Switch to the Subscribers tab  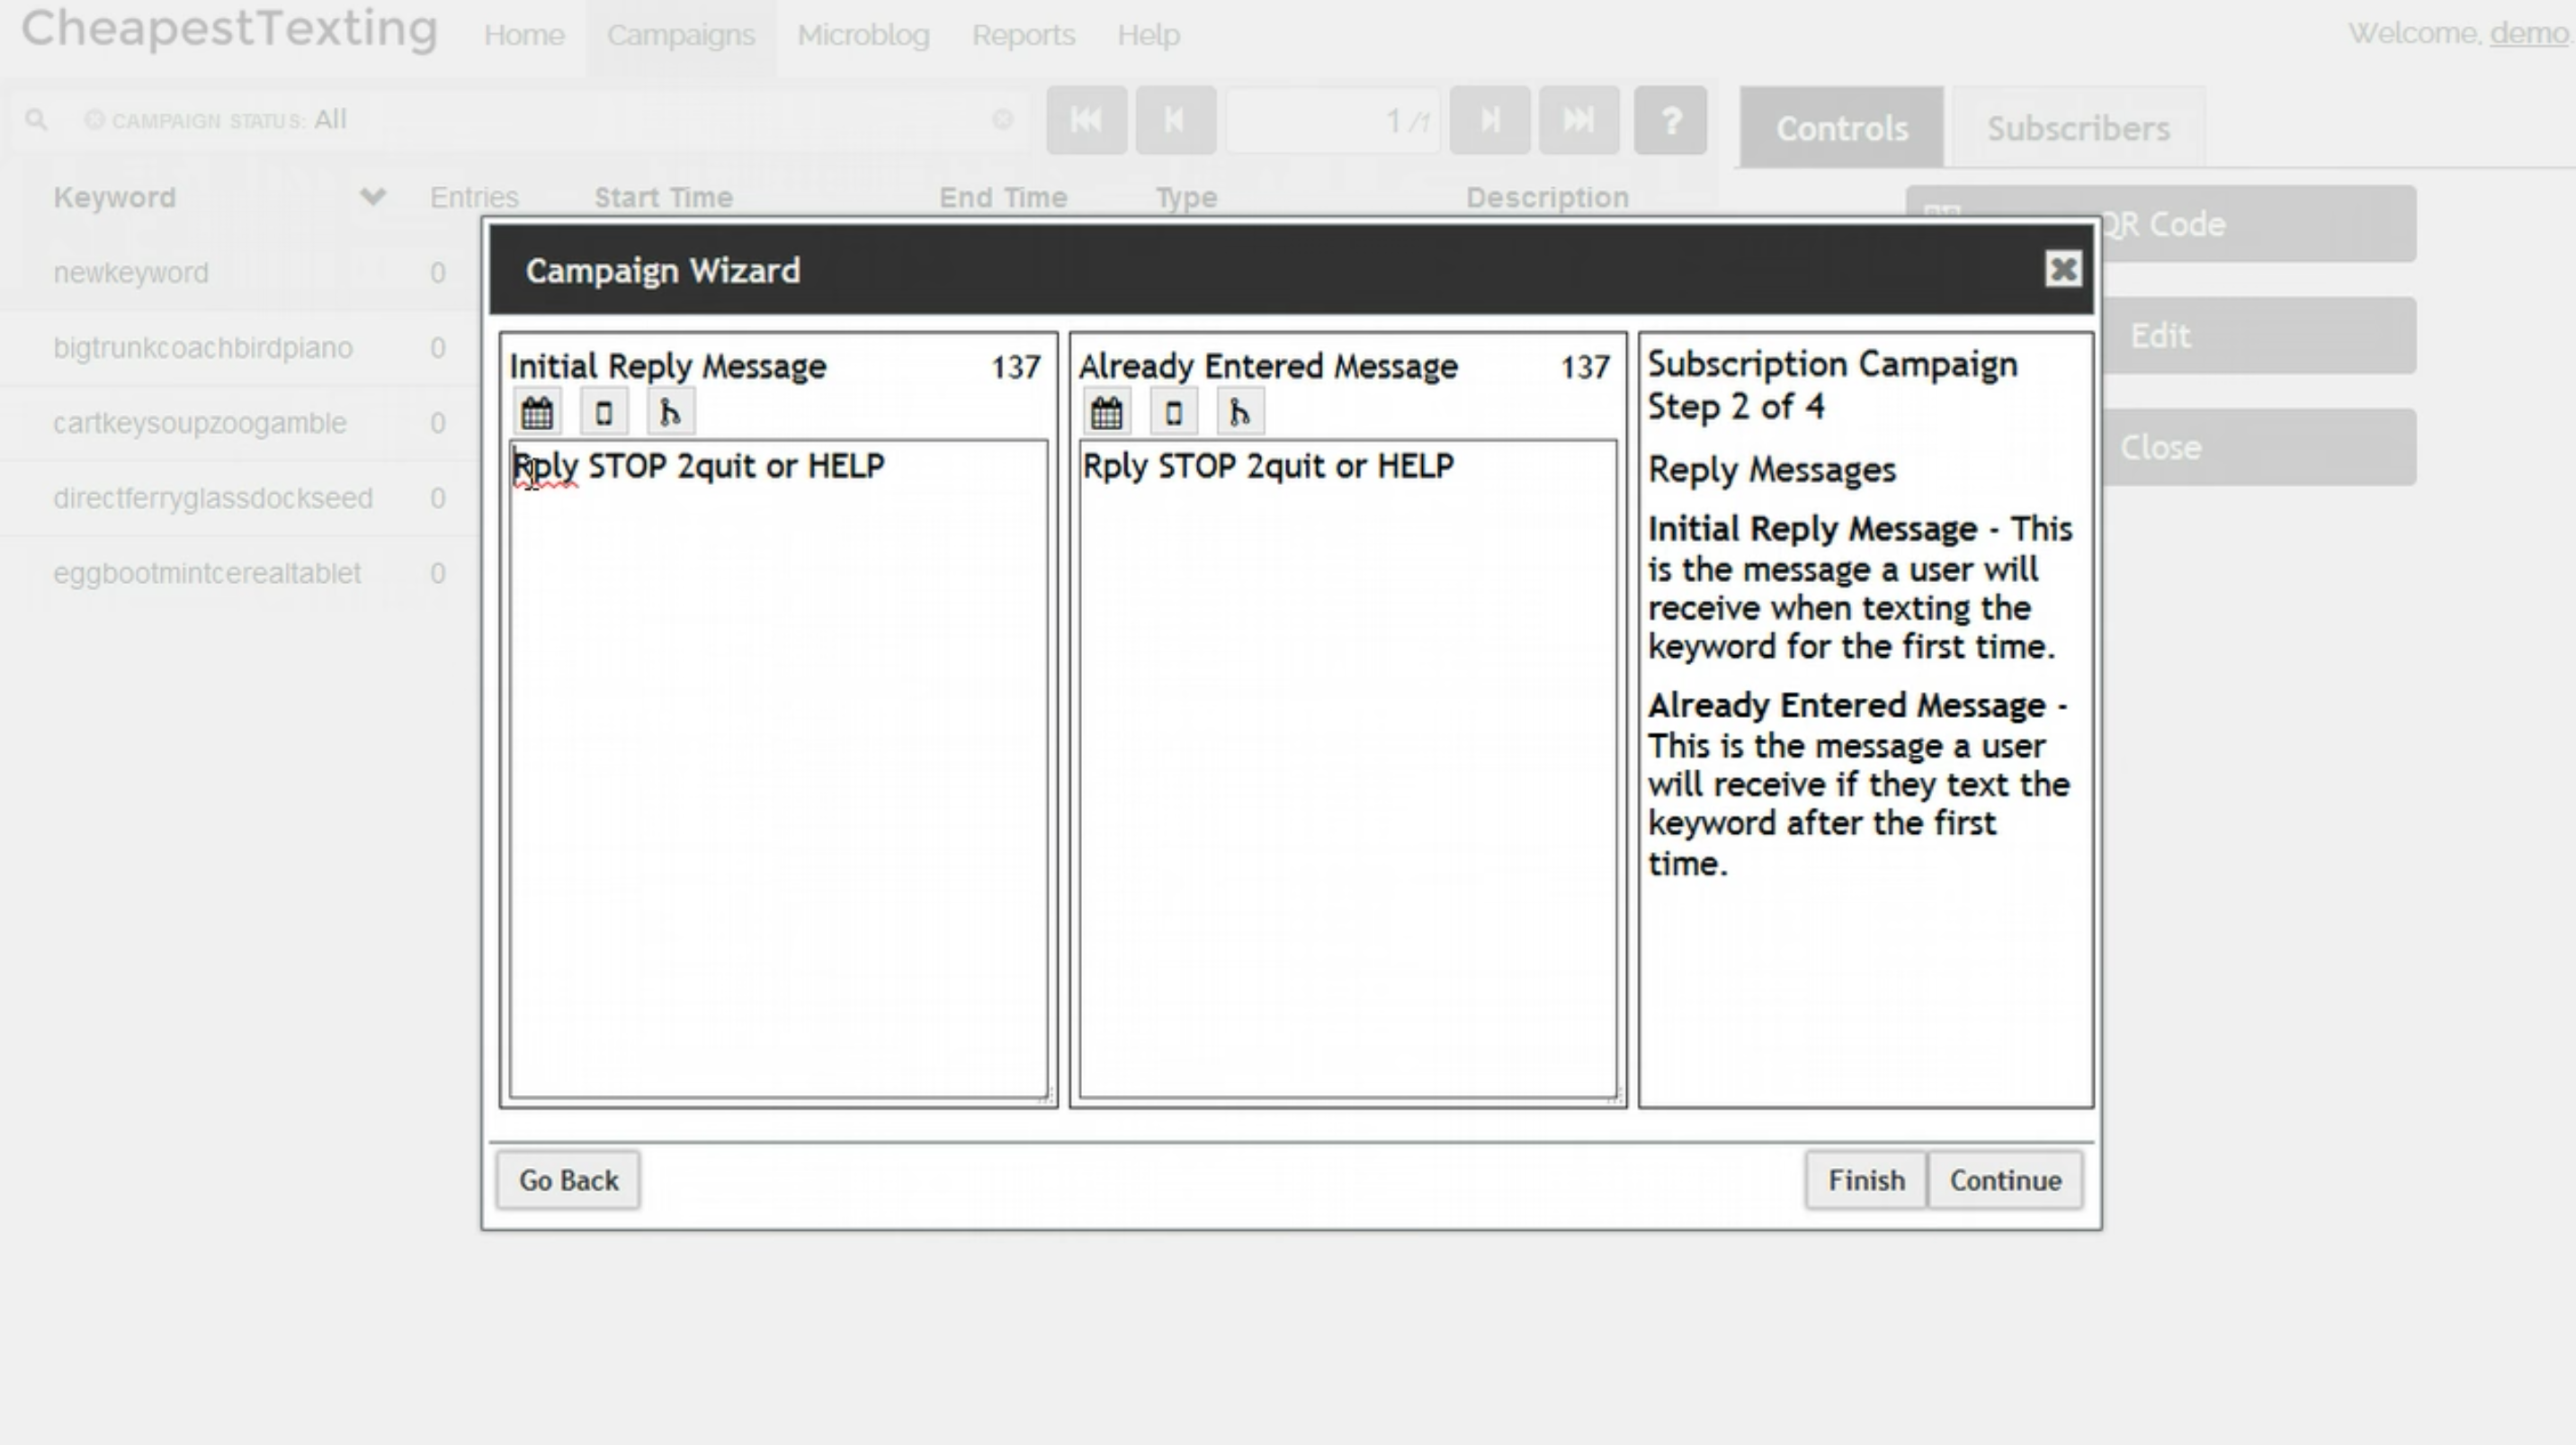point(2077,129)
